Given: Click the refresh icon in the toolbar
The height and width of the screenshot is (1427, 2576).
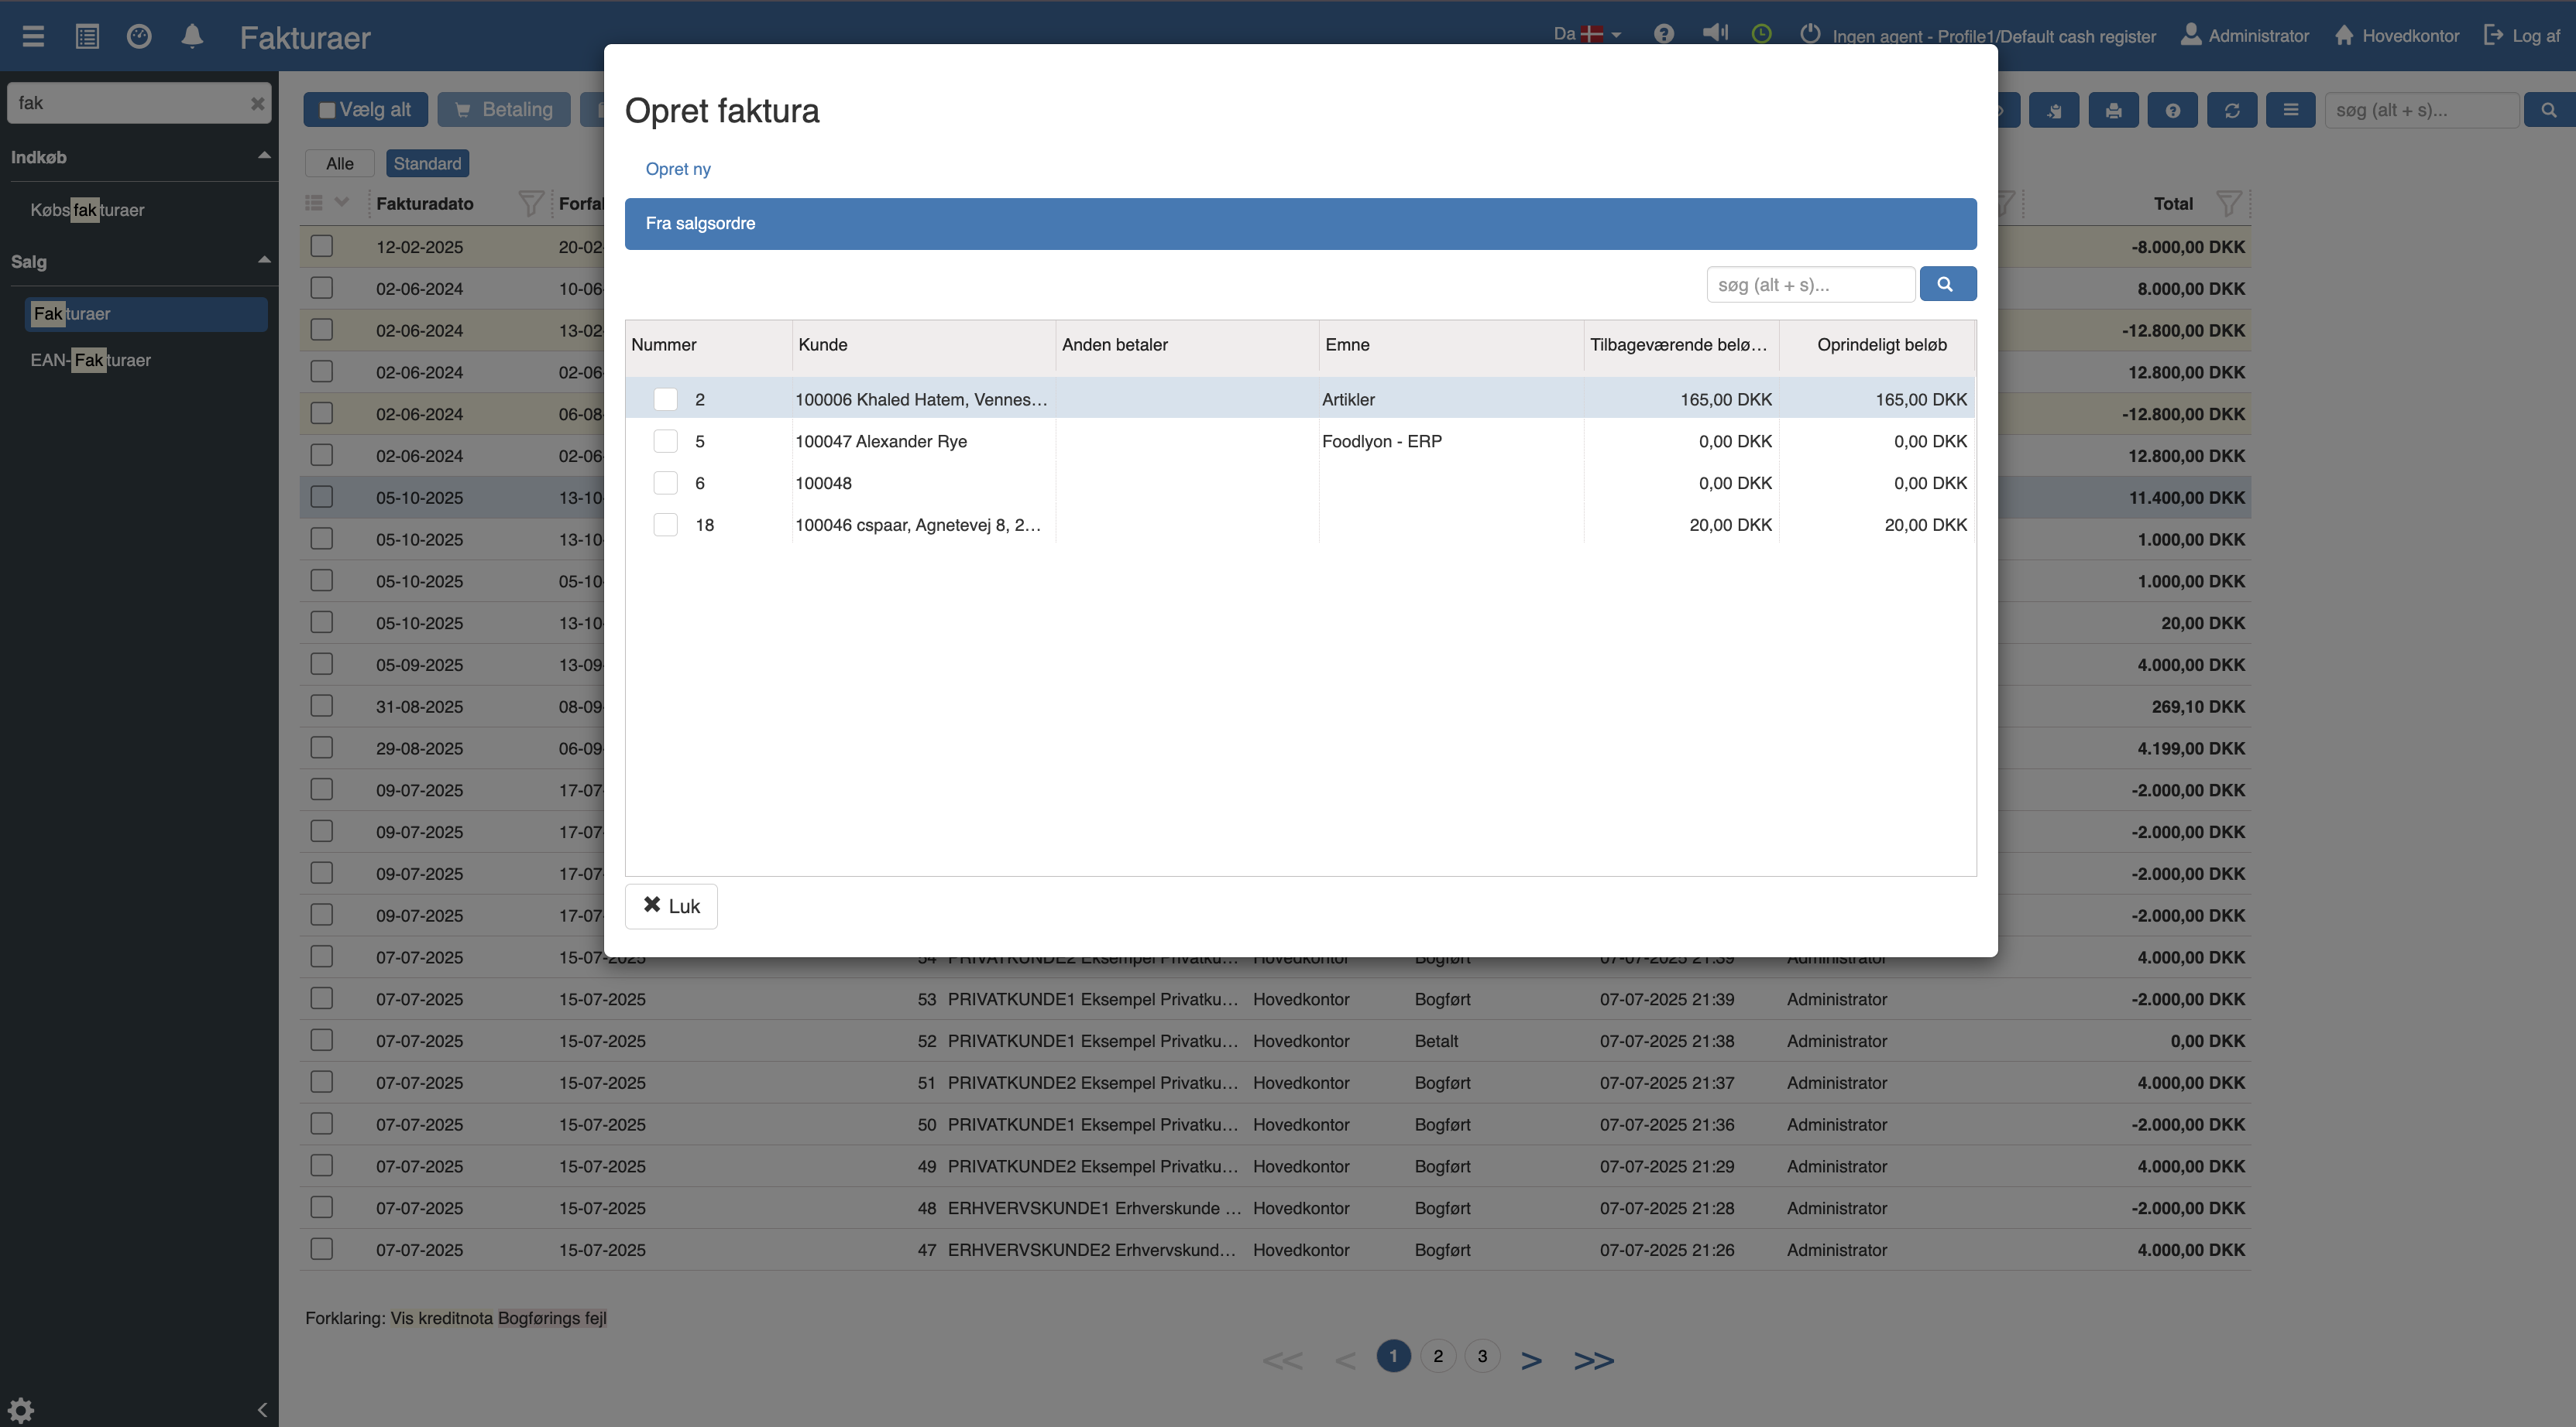Looking at the screenshot, I should click(2231, 110).
